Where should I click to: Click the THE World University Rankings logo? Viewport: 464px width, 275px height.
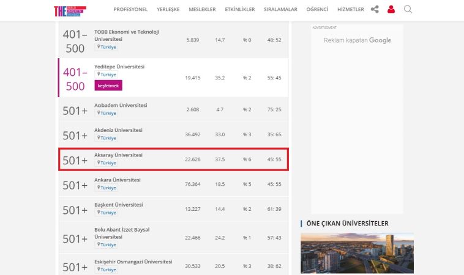[70, 10]
